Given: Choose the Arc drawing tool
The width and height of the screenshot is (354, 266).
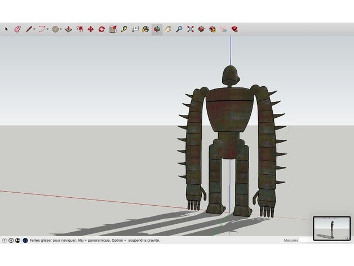Looking at the screenshot, I should (x=42, y=29).
